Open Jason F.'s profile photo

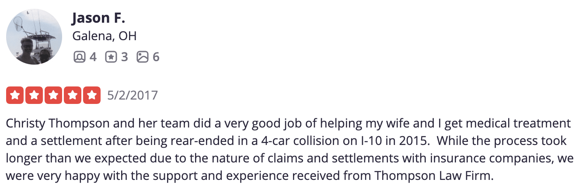(x=34, y=37)
